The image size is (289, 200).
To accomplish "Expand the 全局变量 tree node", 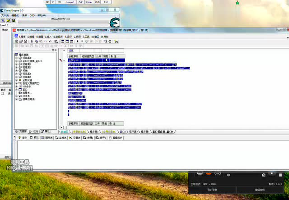I will (x=16, y=80).
